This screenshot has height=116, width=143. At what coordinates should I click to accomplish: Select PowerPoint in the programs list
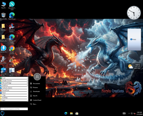click(13, 90)
